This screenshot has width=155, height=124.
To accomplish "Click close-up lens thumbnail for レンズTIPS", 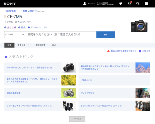I will [x=143, y=106].
